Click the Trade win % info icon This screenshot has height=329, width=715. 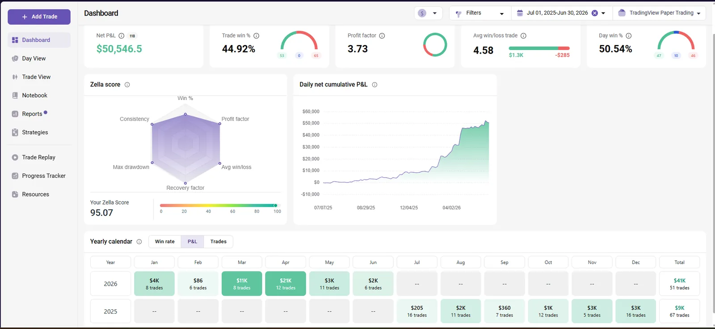pos(257,36)
